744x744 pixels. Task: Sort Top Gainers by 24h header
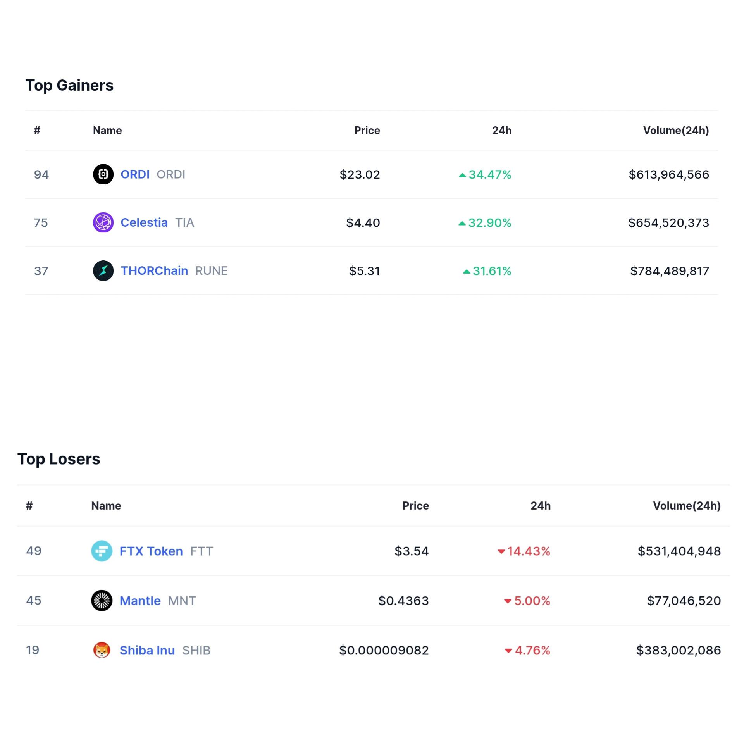[502, 131]
